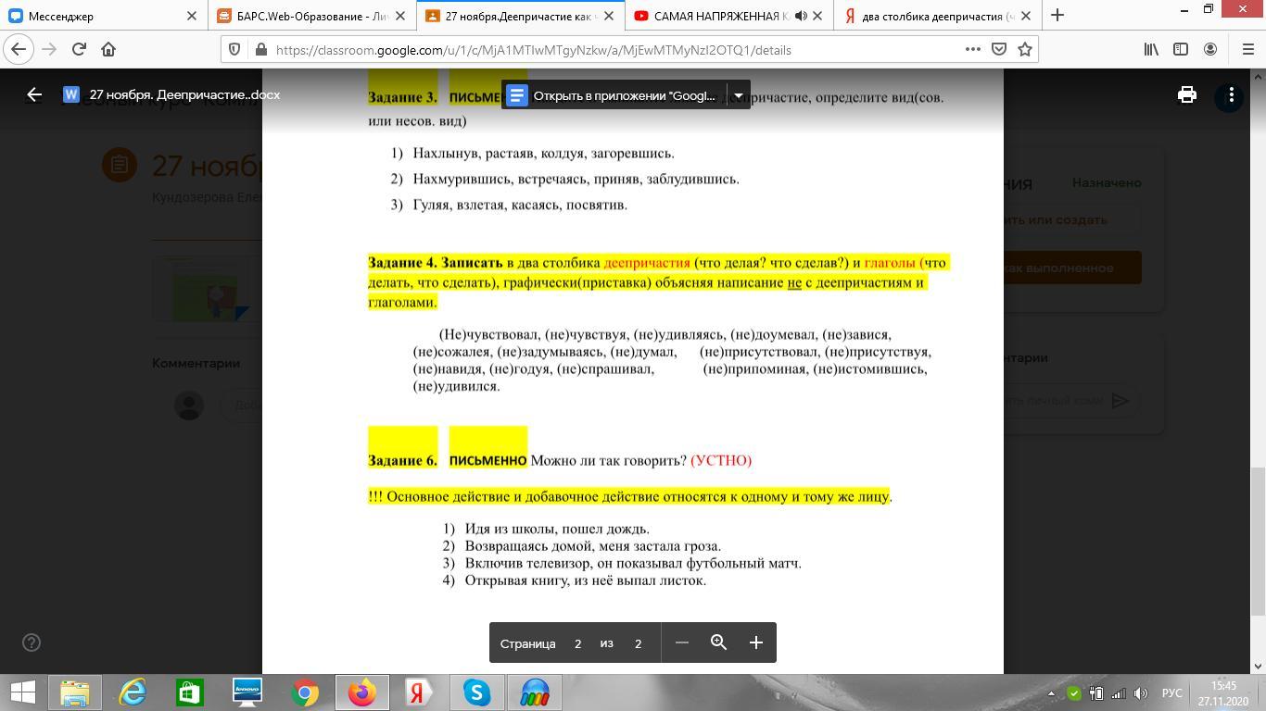Open Firefox library panel
The height and width of the screenshot is (711, 1266).
(x=1151, y=49)
